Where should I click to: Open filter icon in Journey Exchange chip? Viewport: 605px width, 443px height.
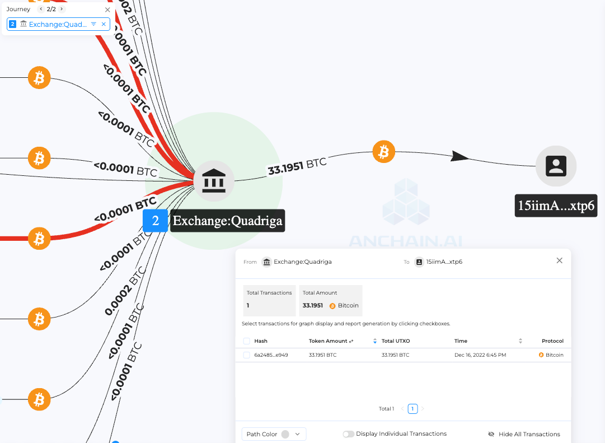point(93,24)
